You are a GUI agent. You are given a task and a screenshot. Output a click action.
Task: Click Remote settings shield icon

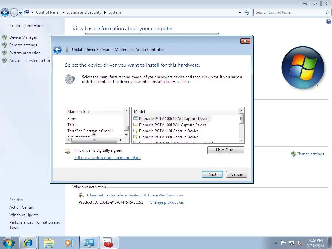pyautogui.click(x=5, y=45)
